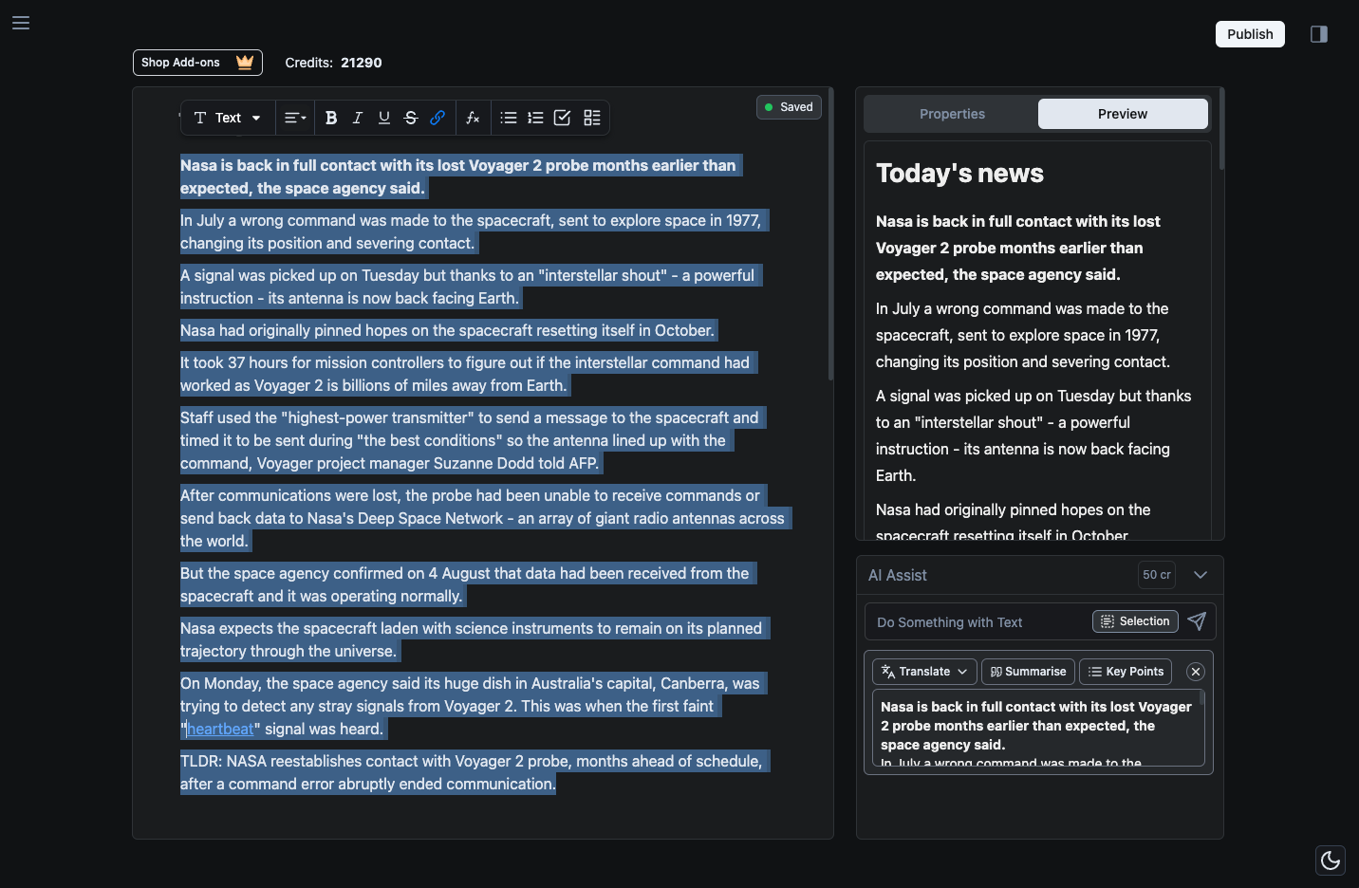Viewport: 1359px width, 888px height.
Task: Click the Shop Add-ons button
Action: [x=197, y=63]
